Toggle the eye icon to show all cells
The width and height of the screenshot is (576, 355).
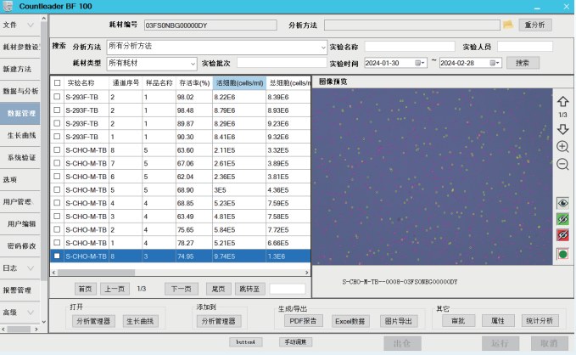pyautogui.click(x=562, y=203)
